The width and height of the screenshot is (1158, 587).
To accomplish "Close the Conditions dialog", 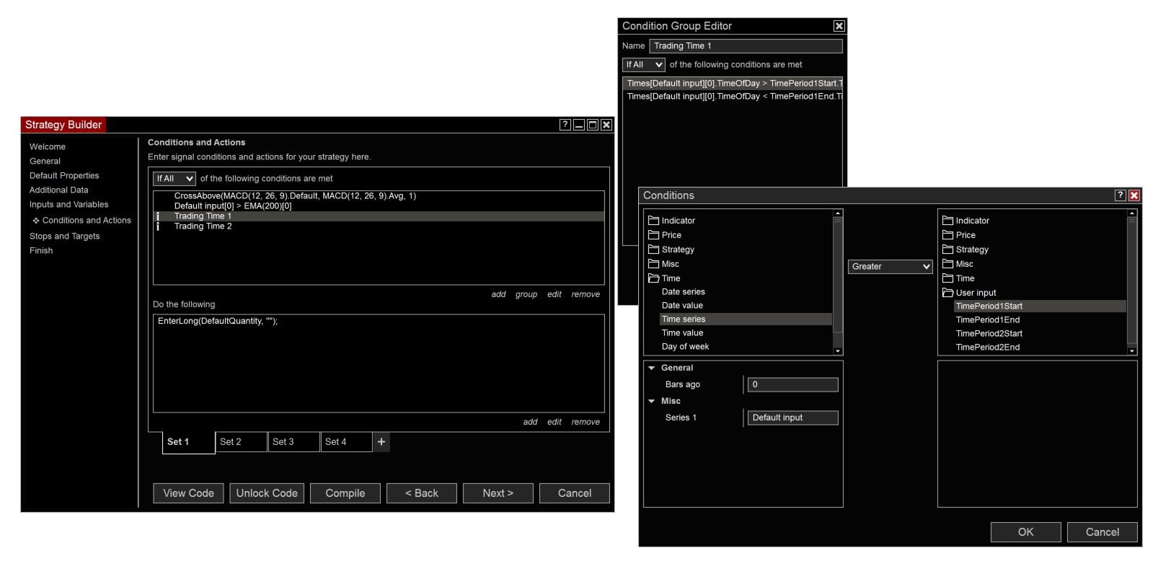I will pos(1134,195).
